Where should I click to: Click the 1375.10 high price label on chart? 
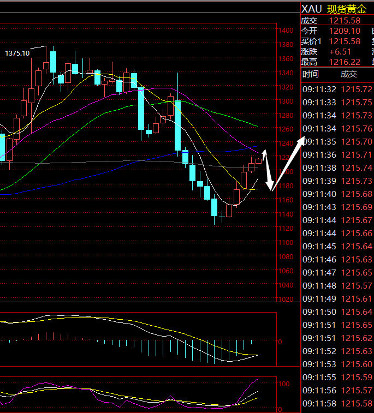[17, 53]
